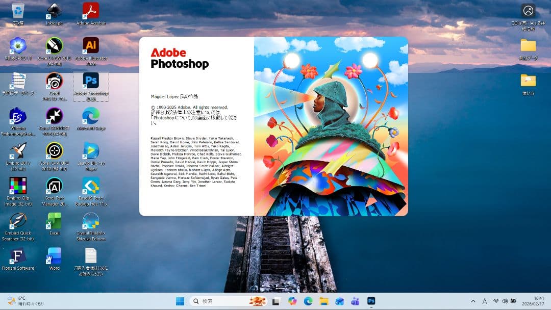Click the Embird Clip Image icon
This screenshot has height=310, width=551.
pyautogui.click(x=18, y=186)
